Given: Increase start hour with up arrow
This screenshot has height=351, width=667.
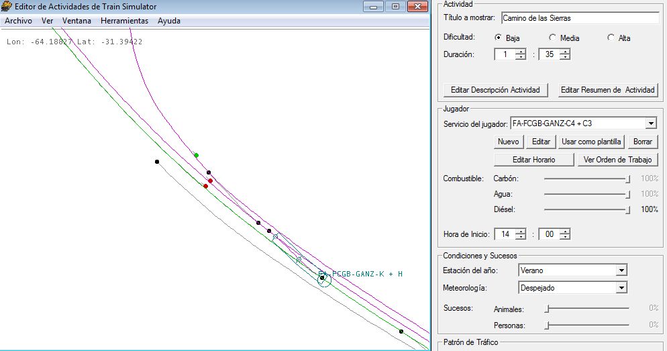Looking at the screenshot, I should click(521, 232).
